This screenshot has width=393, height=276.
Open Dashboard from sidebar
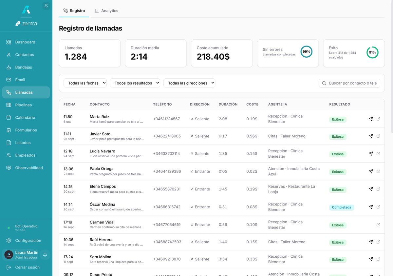pos(26,42)
